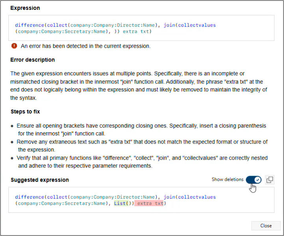Screen dimensions: 284x236
Task: Click the "Error description" heading
Action: pos(32,60)
